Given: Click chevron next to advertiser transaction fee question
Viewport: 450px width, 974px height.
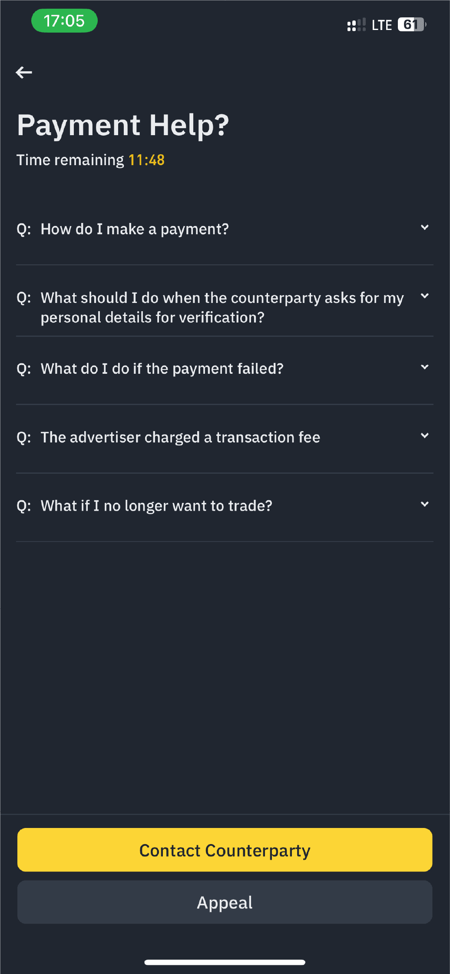Looking at the screenshot, I should pos(424,435).
